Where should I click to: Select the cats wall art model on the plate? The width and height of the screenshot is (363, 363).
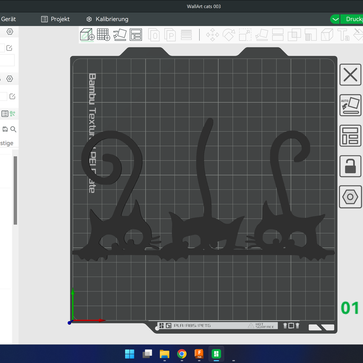(204, 231)
